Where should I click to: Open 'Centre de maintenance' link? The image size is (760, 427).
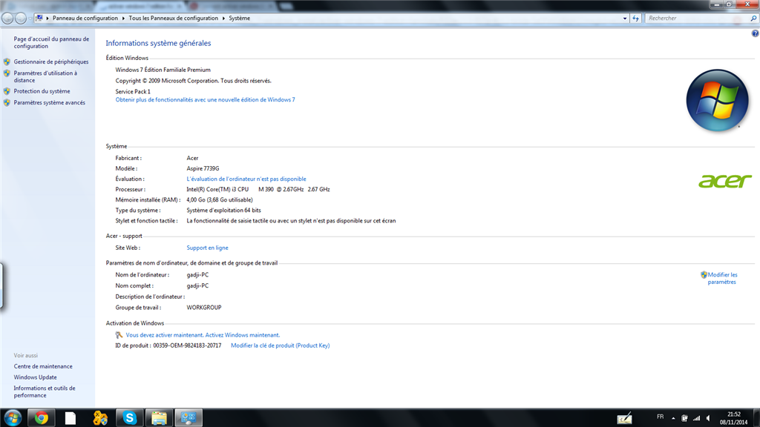43,366
